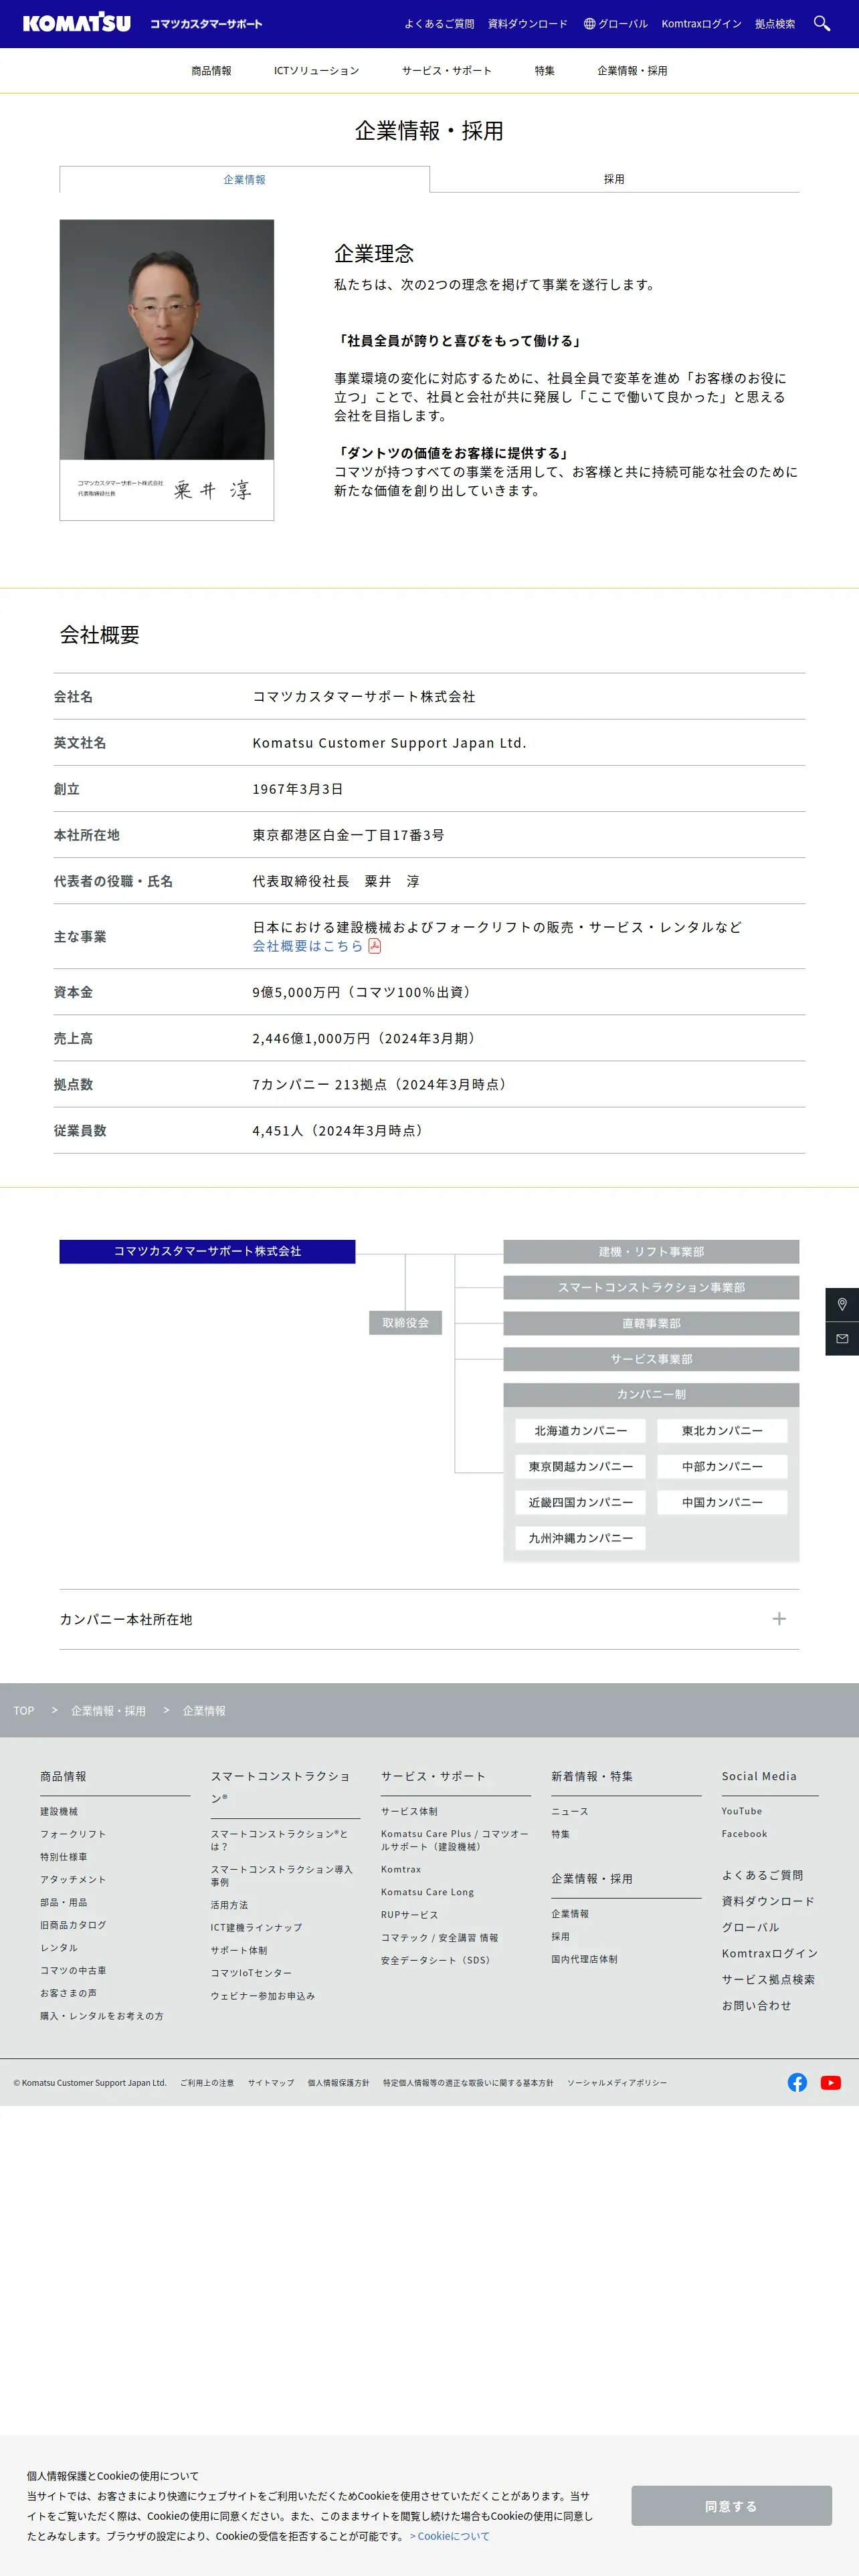Click footer heading 商品情報
Viewport: 859px width, 2576px height.
pos(63,1776)
